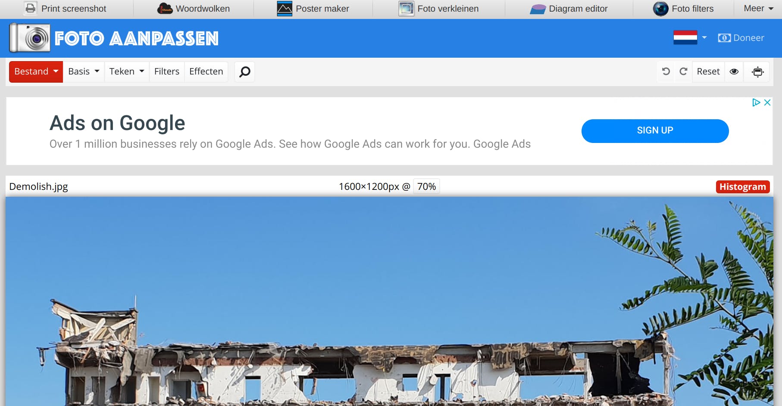Open the ad info triangle icon
The height and width of the screenshot is (406, 782).
click(756, 102)
